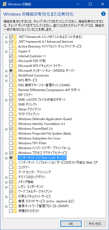The image size is (109, 230).
Task: Click the folder icon beside Internet Explorer 11
Action: pyautogui.click(x=15, y=56)
